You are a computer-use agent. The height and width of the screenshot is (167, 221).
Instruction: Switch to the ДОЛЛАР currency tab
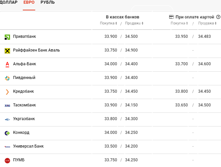[9, 2]
